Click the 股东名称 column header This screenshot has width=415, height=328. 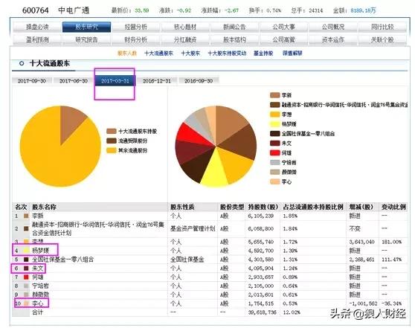pyautogui.click(x=44, y=207)
